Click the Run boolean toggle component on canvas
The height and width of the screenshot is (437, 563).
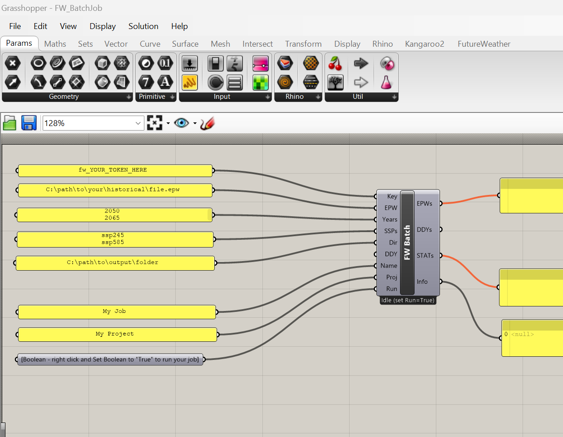pos(110,359)
